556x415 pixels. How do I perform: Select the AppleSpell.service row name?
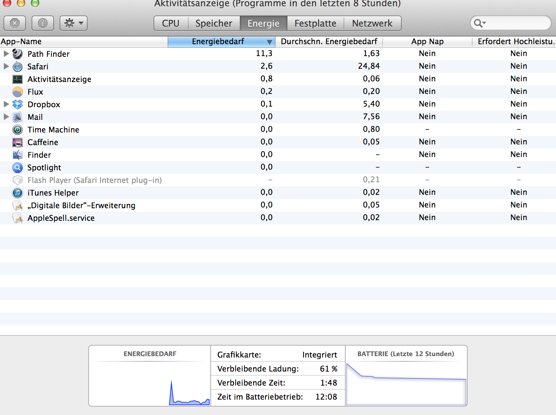[61, 218]
